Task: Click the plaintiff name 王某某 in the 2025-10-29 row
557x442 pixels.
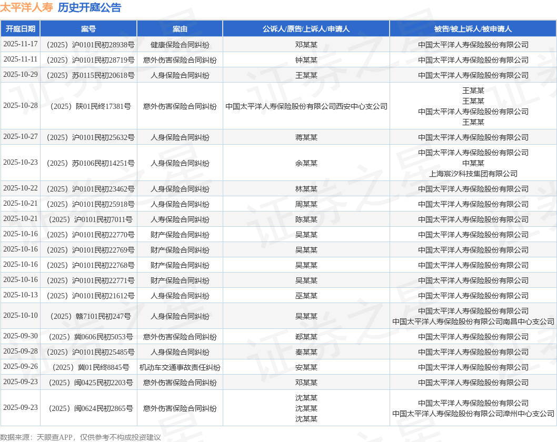Action: (x=306, y=75)
